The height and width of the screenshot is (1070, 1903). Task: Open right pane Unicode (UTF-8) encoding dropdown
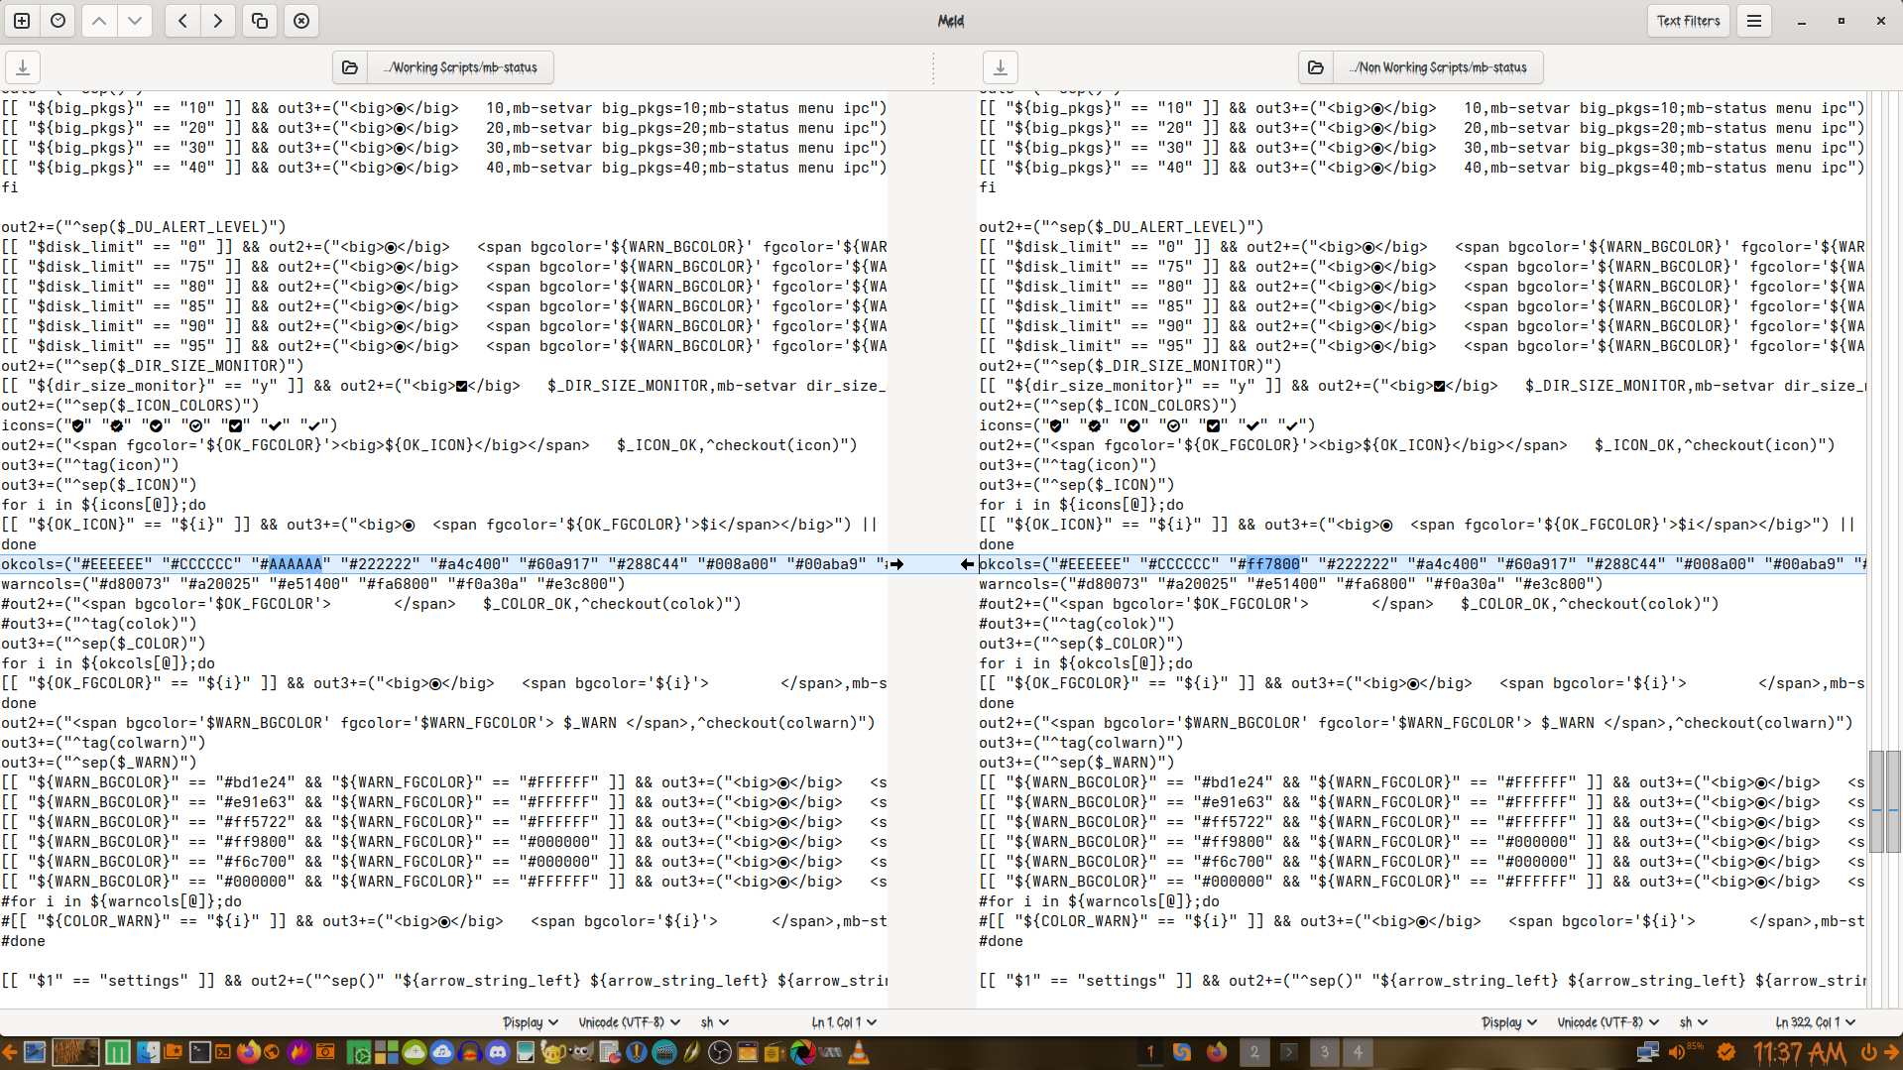(x=1607, y=1022)
